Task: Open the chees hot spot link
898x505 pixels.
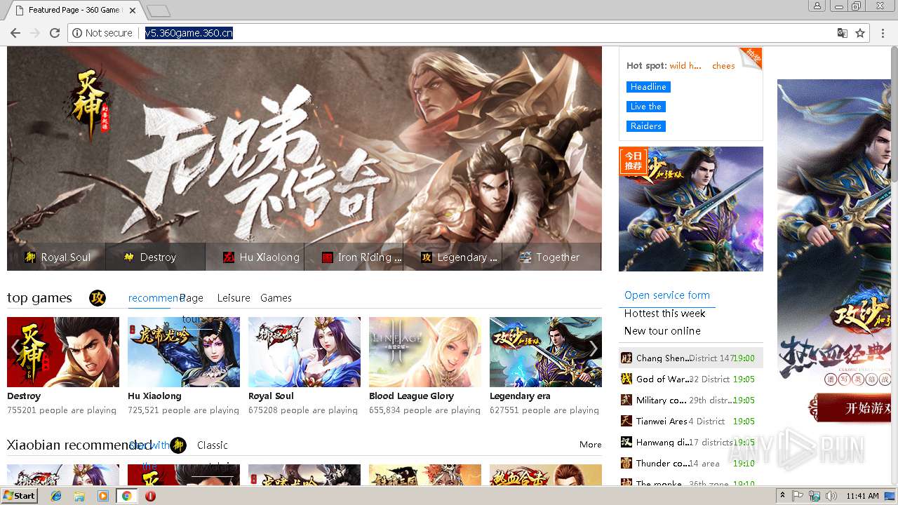Action: click(723, 66)
